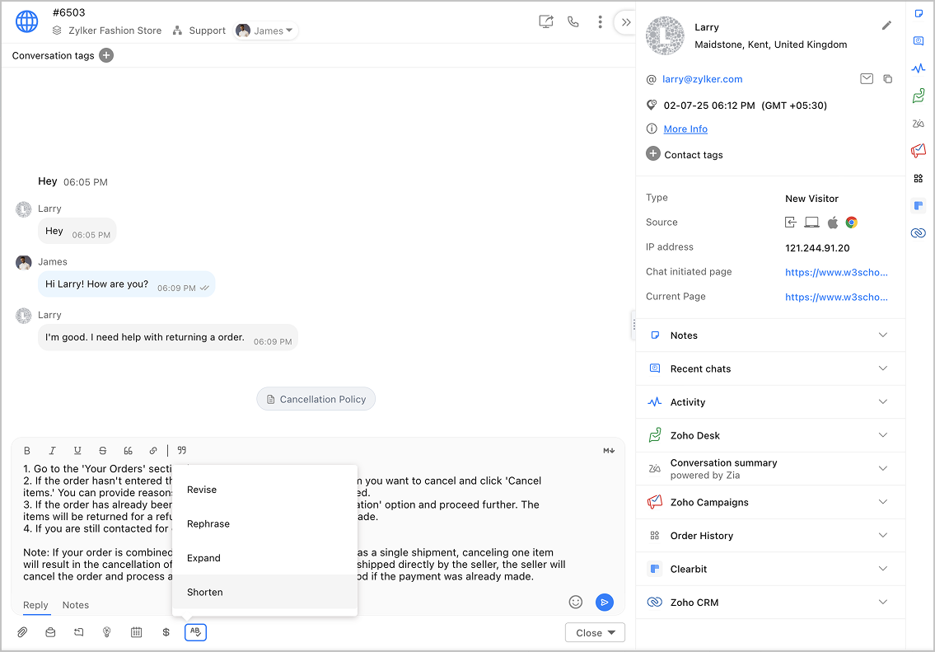Choose Rephrase from the writing menu
Image resolution: width=935 pixels, height=652 pixels.
pyautogui.click(x=264, y=523)
